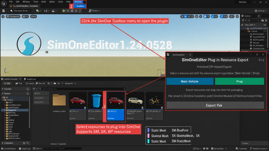The height and width of the screenshot is (151, 269).
Task: Choose the Translate move tool
Action: pos(185,16)
